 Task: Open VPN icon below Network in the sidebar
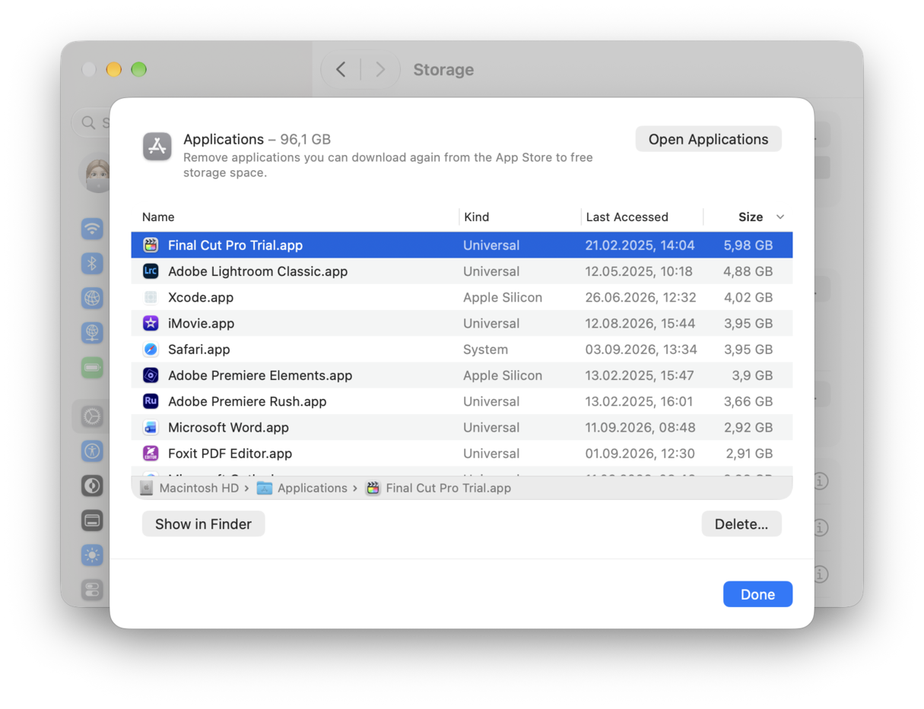tap(92, 333)
